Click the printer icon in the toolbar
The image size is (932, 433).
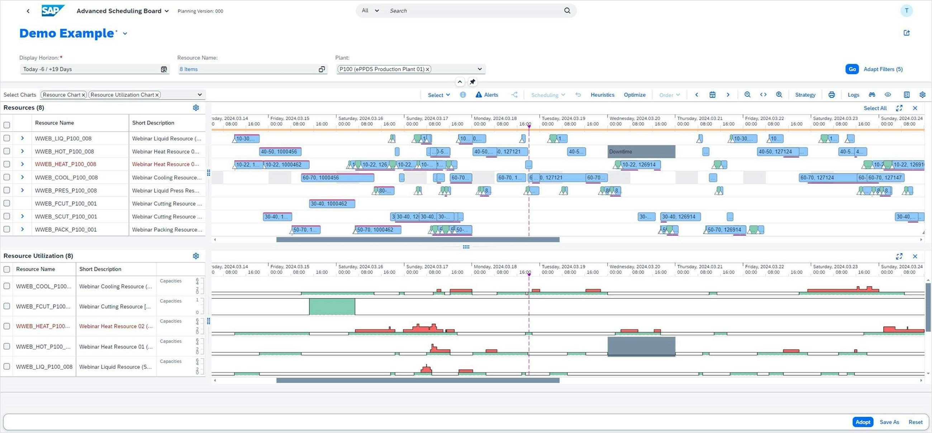coord(831,94)
